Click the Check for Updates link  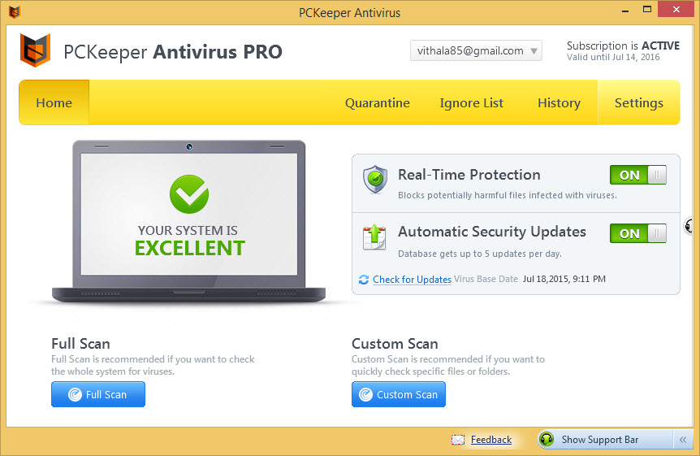click(x=412, y=280)
